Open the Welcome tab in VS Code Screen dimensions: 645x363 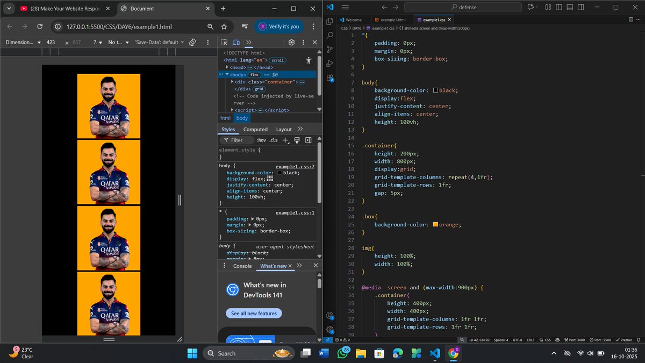pos(354,19)
